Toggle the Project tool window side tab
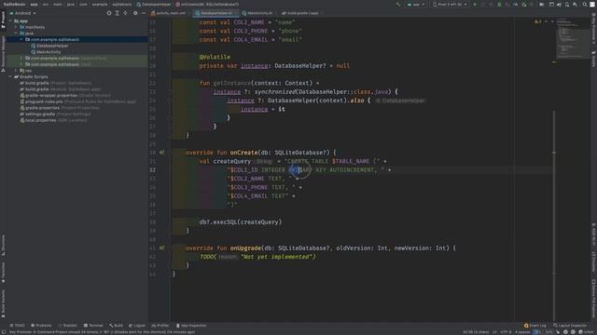The width and height of the screenshot is (597, 335). point(3,20)
